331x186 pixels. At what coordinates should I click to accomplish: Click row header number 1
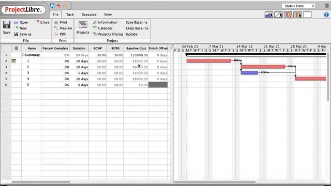pyautogui.click(x=6, y=55)
